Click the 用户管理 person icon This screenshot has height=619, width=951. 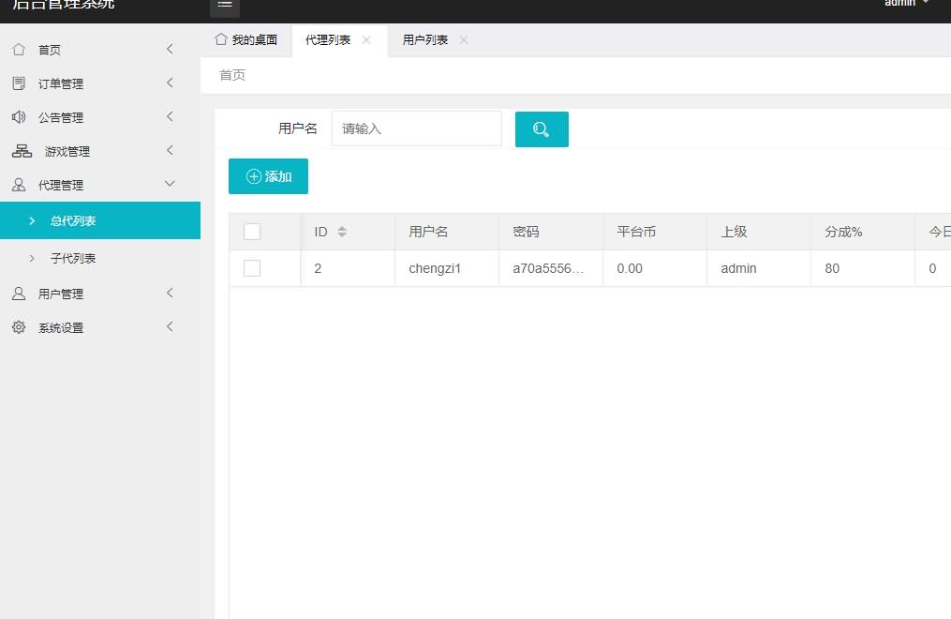click(19, 294)
